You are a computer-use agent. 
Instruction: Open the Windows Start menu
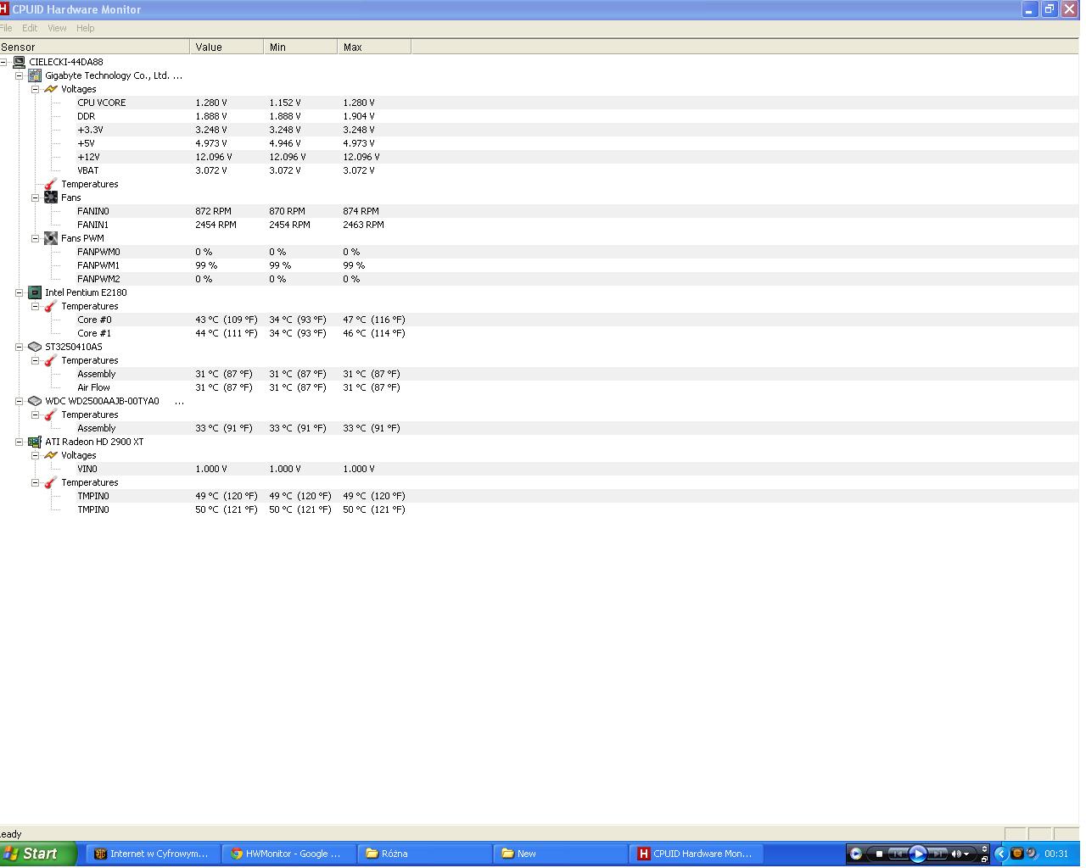38,854
